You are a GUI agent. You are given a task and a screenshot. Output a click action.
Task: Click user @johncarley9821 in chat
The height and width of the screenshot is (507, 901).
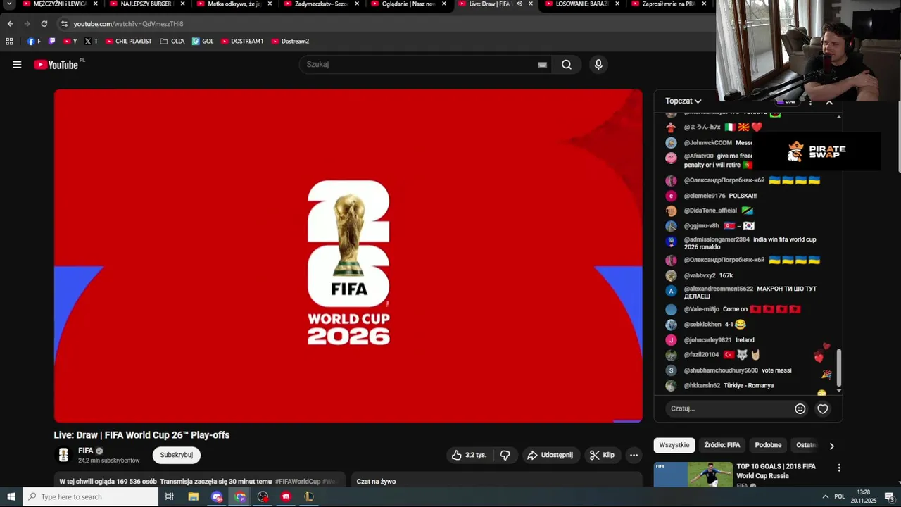[709, 340]
